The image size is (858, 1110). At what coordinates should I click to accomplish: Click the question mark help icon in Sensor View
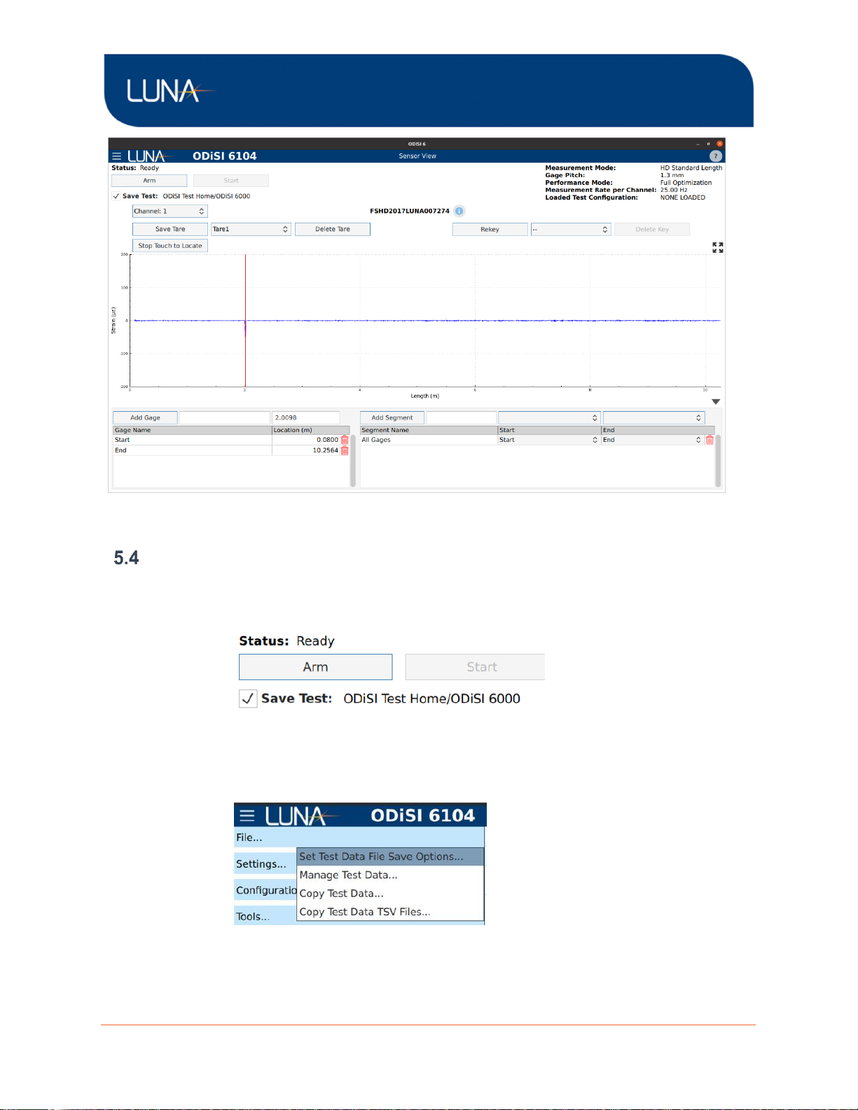(715, 156)
